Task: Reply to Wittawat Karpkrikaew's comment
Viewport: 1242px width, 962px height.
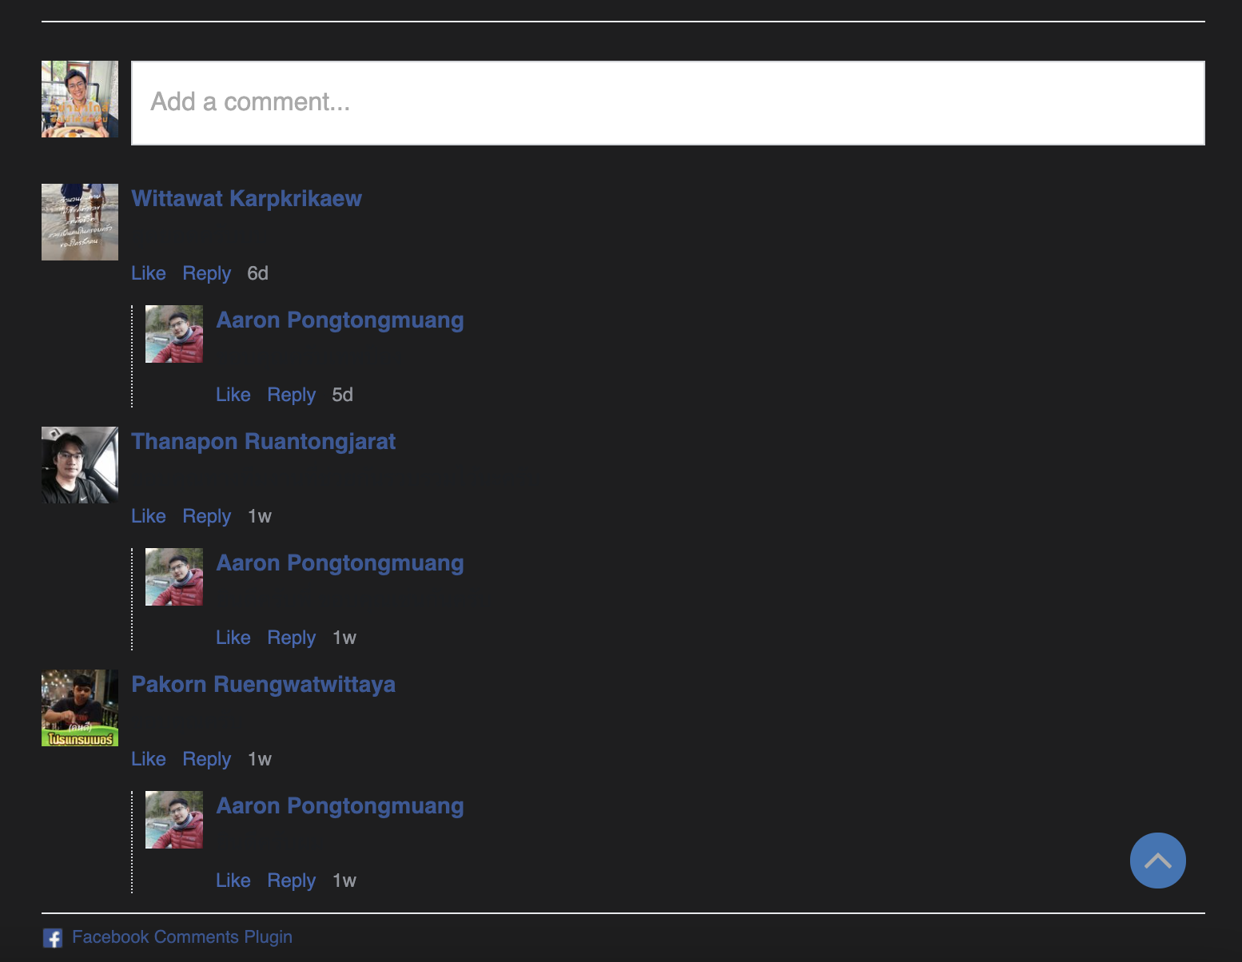Action: coord(206,273)
